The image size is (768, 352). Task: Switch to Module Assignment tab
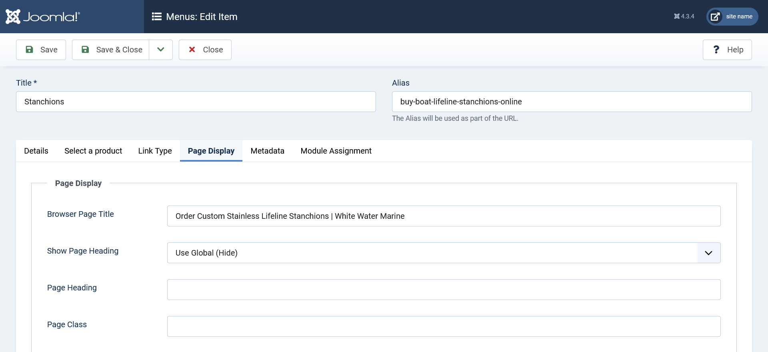click(336, 151)
